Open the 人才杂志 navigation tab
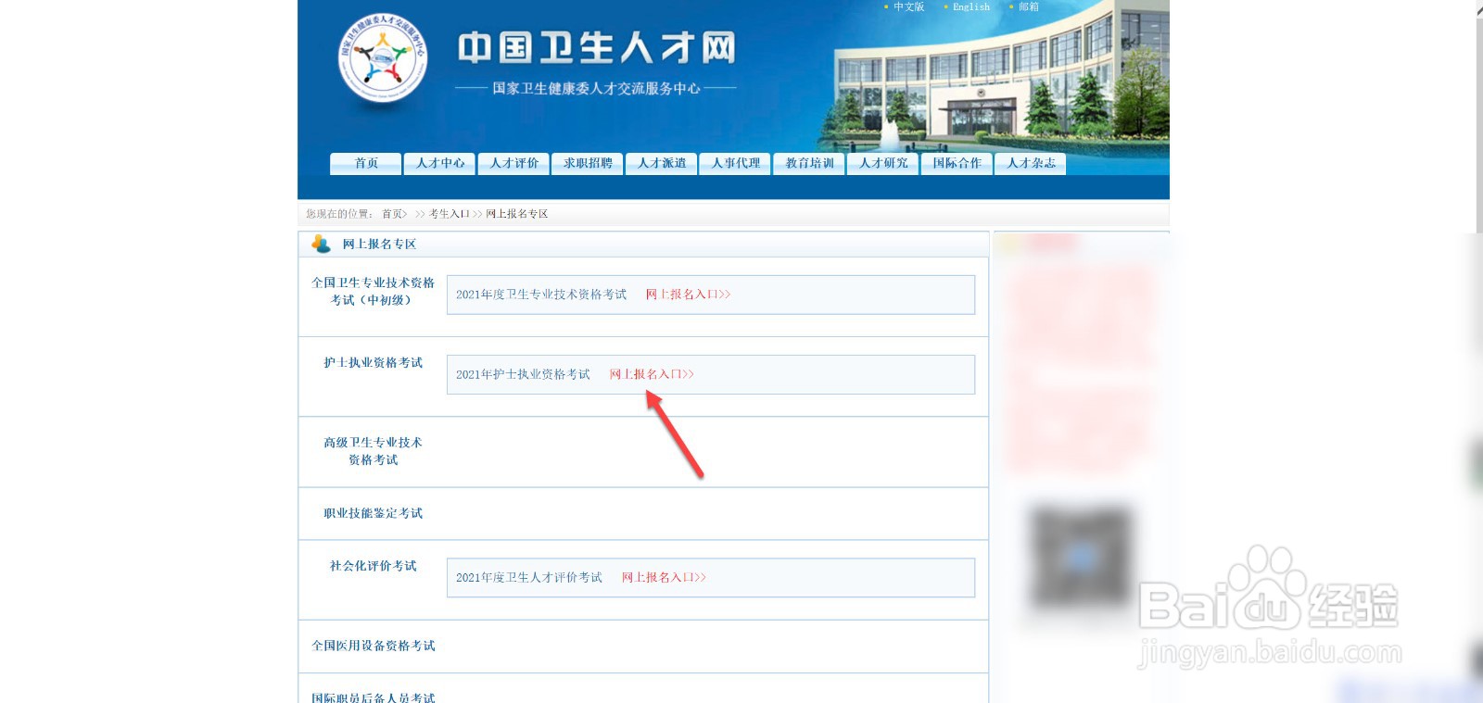This screenshot has width=1483, height=703. (1031, 163)
